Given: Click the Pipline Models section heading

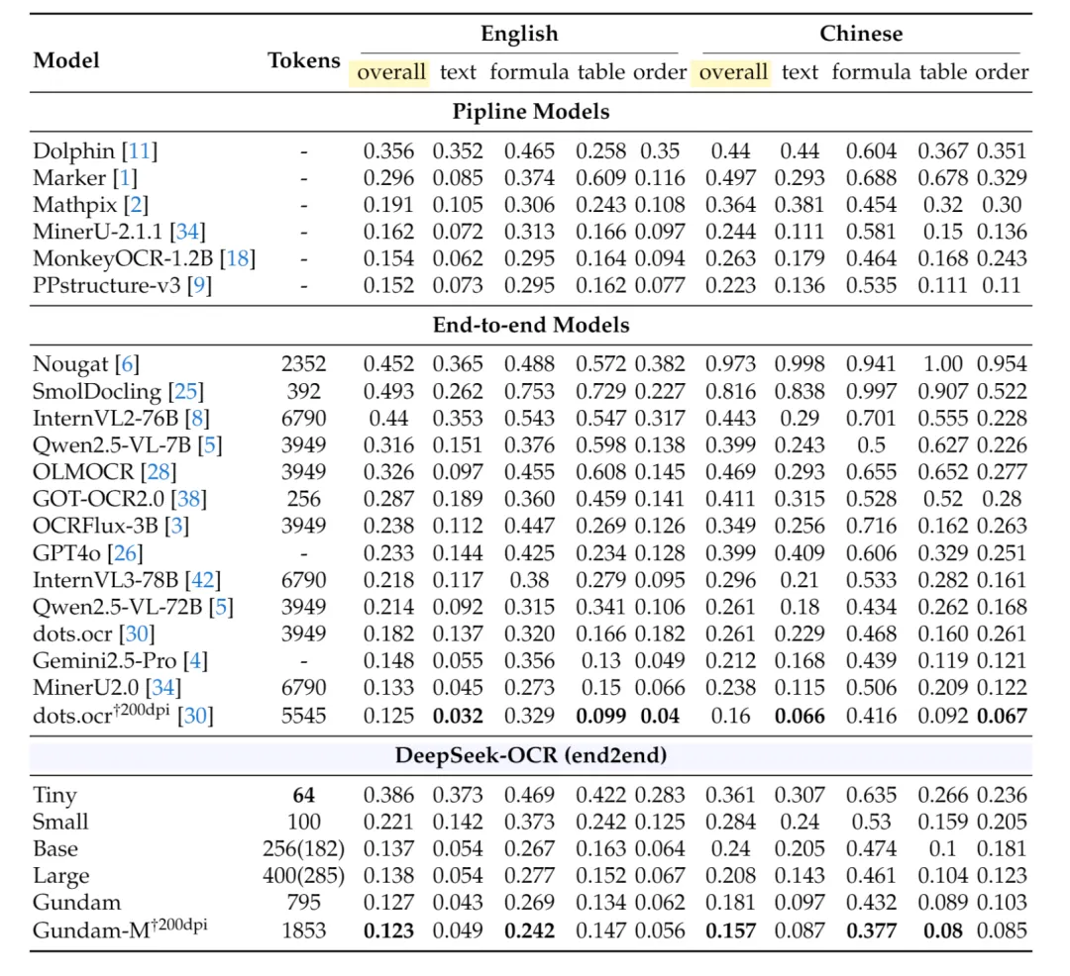Looking at the screenshot, I should (530, 111).
